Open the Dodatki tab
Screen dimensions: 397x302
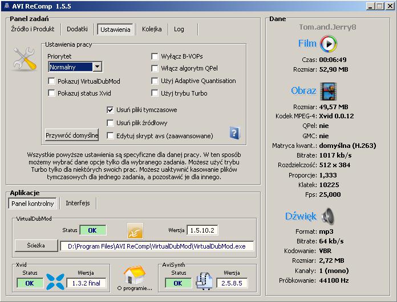click(x=77, y=29)
